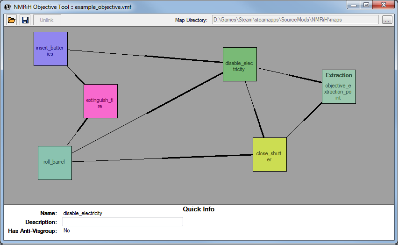Click the Open file folder icon
This screenshot has width=398, height=245.
coord(12,20)
